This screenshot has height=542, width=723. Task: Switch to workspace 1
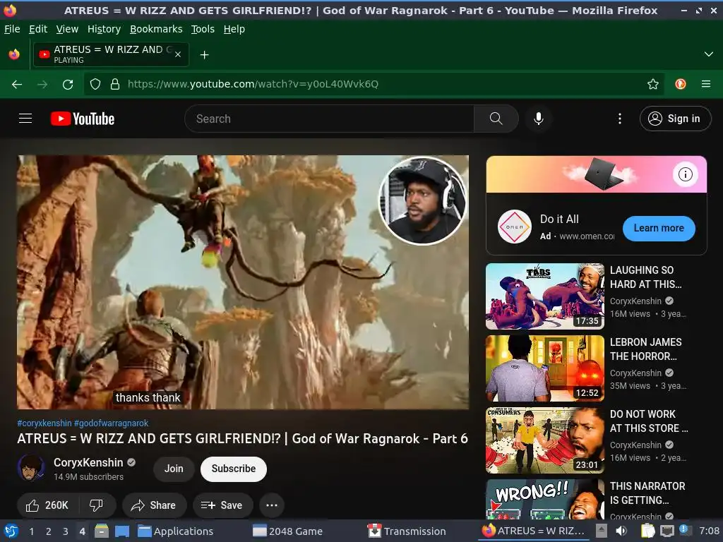[x=32, y=531]
